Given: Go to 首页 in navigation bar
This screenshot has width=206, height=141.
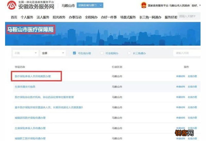Looking at the screenshot, I should (14, 17).
